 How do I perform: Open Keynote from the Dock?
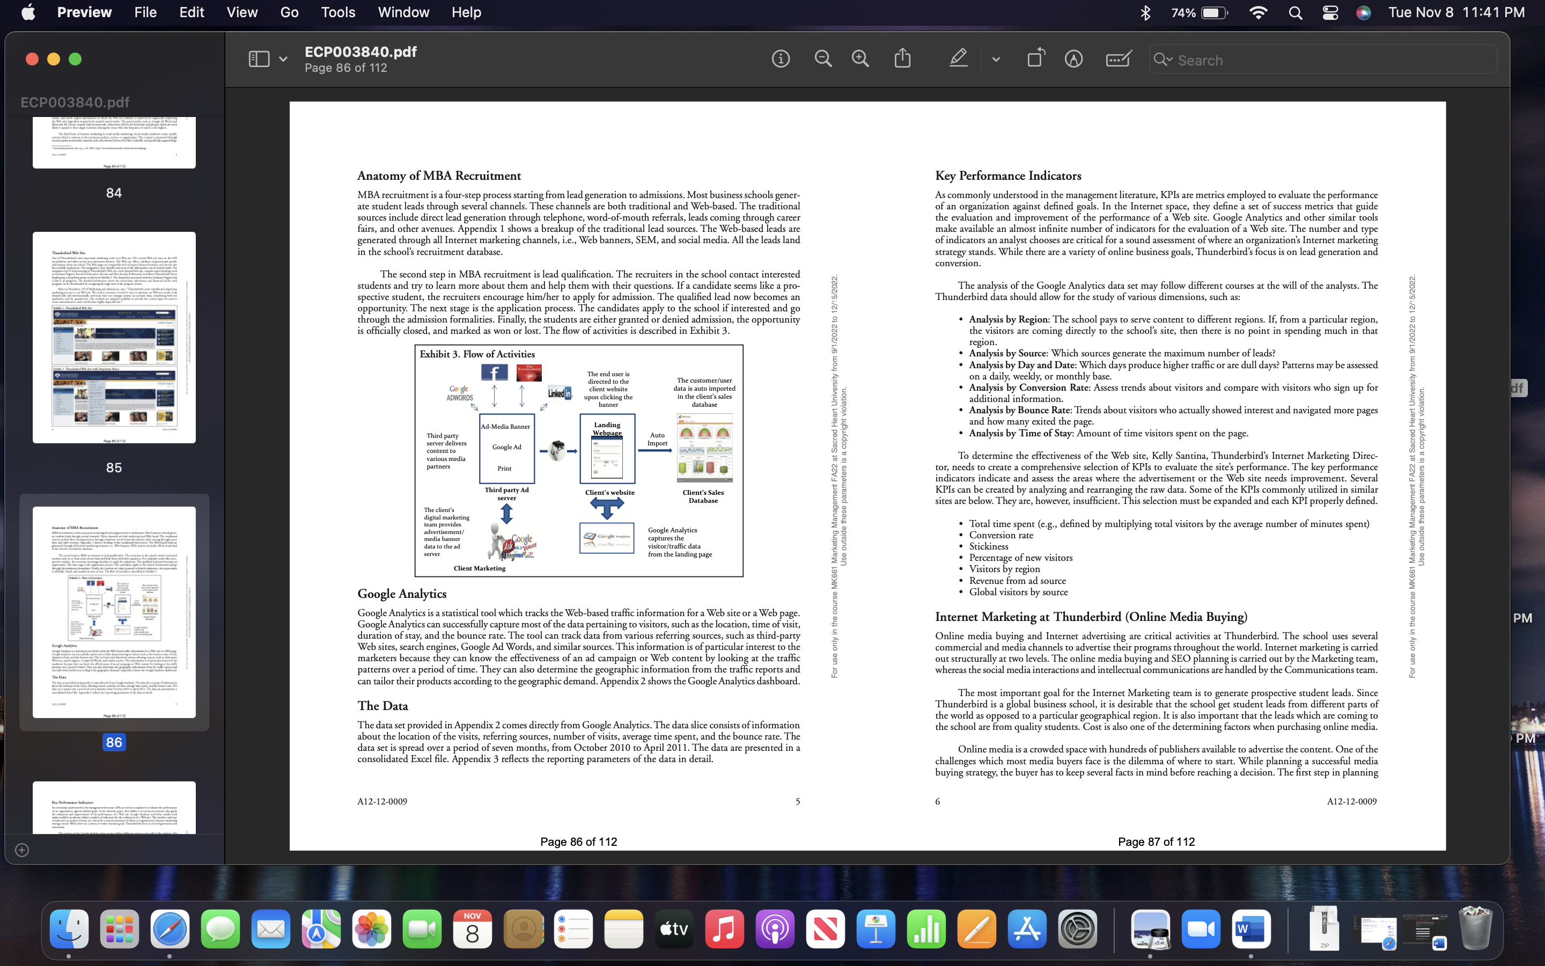click(876, 929)
